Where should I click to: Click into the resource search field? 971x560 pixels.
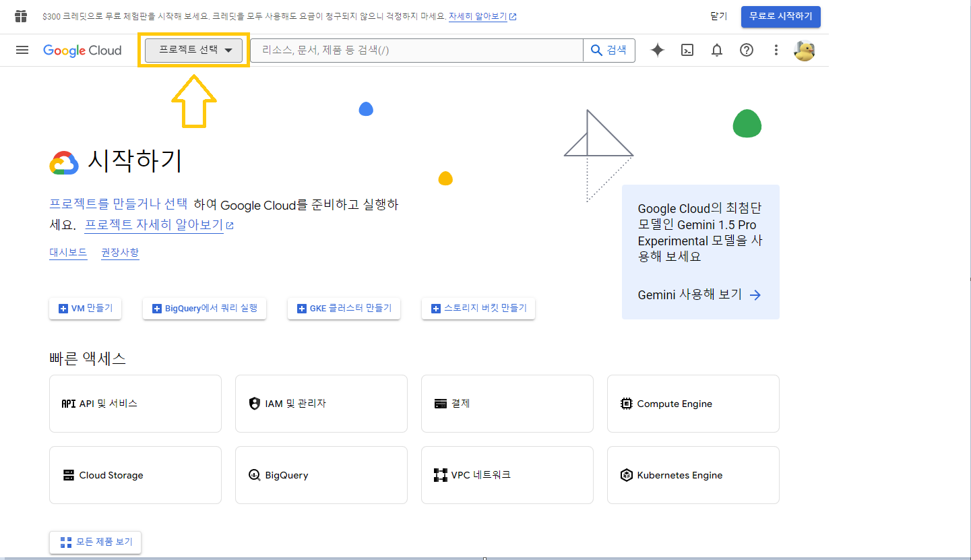tap(416, 50)
